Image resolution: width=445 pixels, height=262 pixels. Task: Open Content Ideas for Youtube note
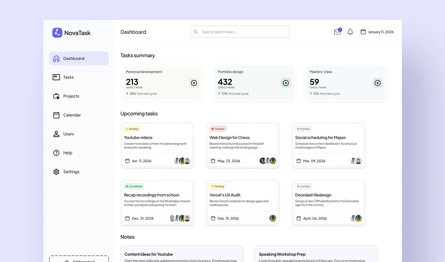pos(149,254)
